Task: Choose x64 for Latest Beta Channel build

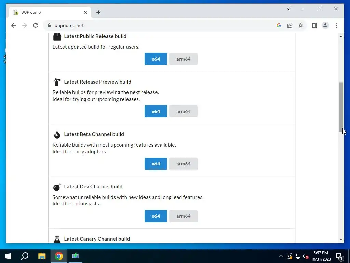Action: [x=156, y=164]
